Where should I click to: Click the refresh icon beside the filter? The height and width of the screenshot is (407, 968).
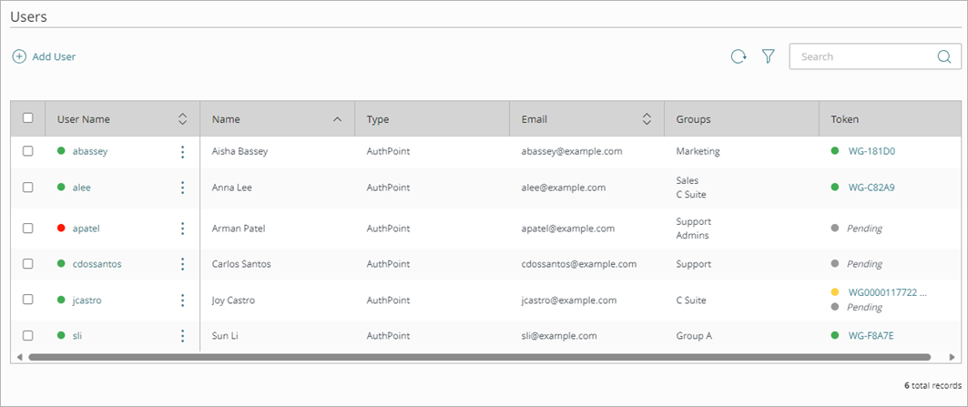click(739, 56)
